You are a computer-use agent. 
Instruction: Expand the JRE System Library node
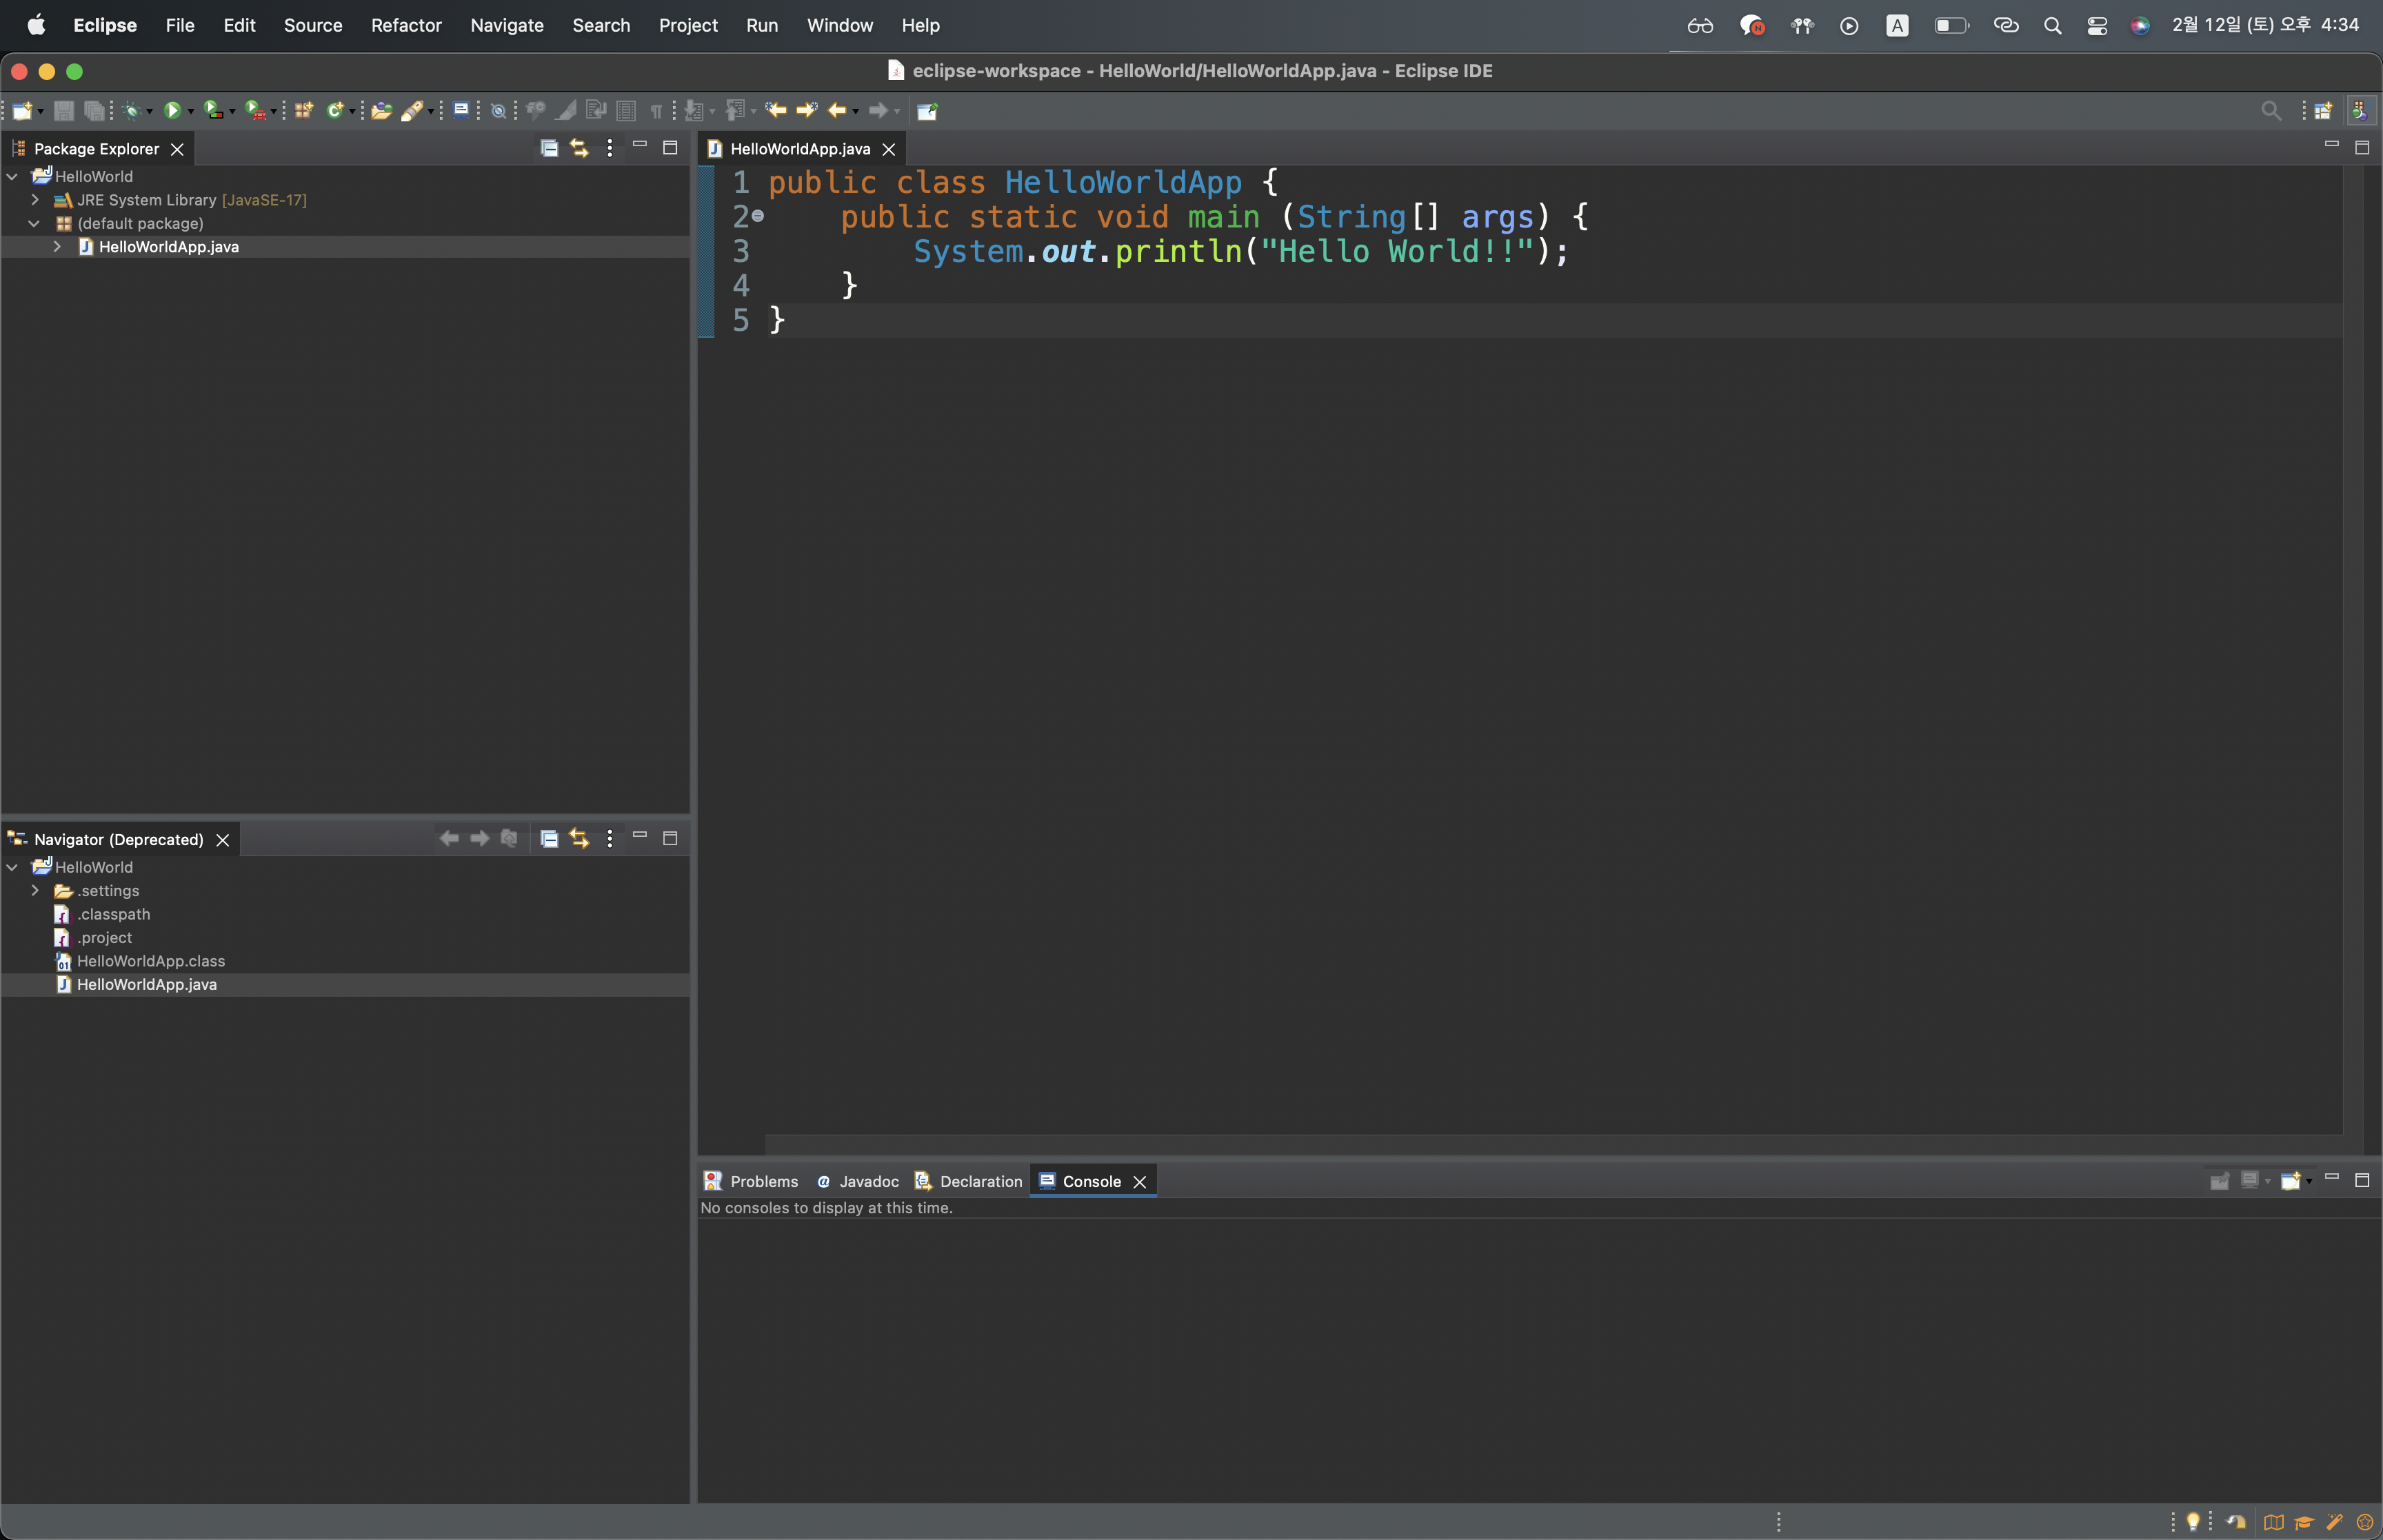(x=35, y=200)
